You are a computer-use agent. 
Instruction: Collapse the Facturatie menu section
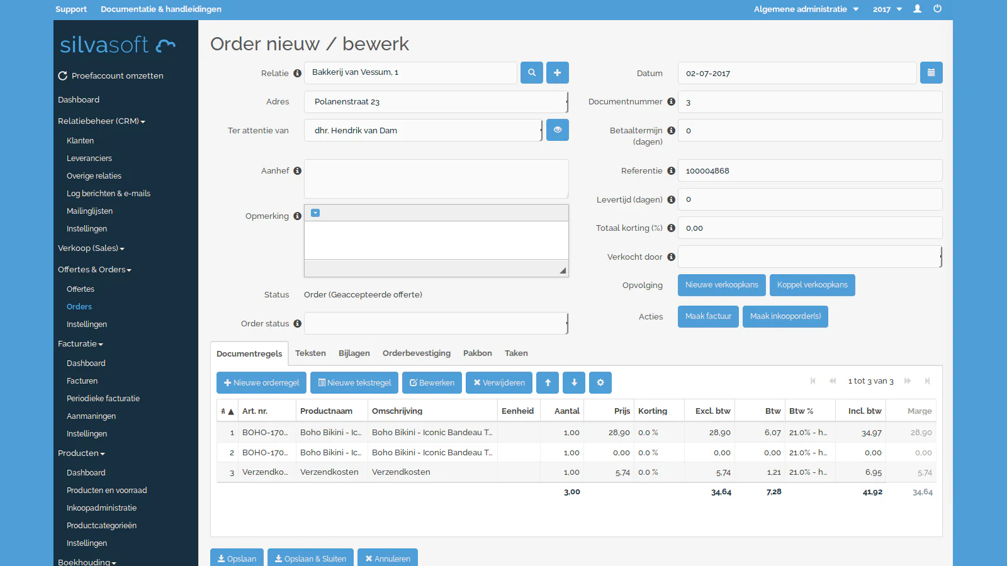pos(80,344)
